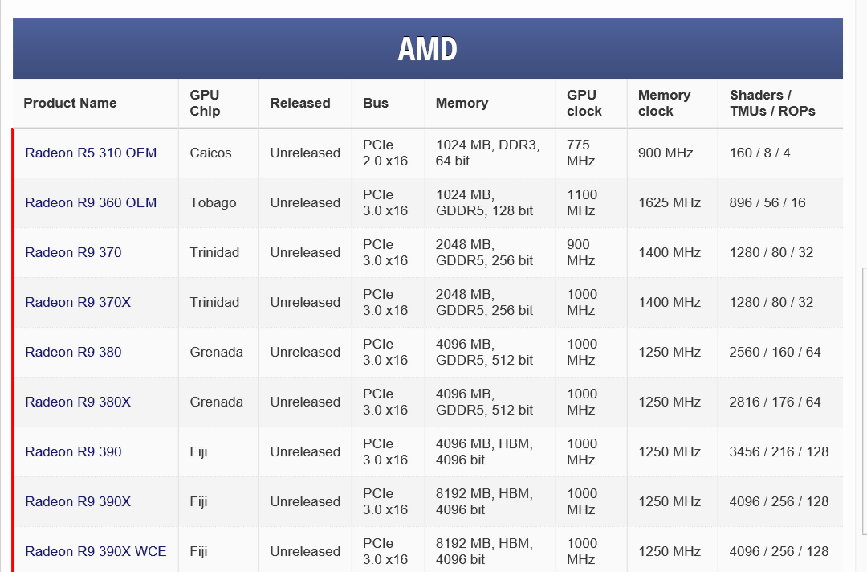Screen dimensions: 867x572
Task: Select the Radeon R9 370X link
Action: tap(78, 302)
